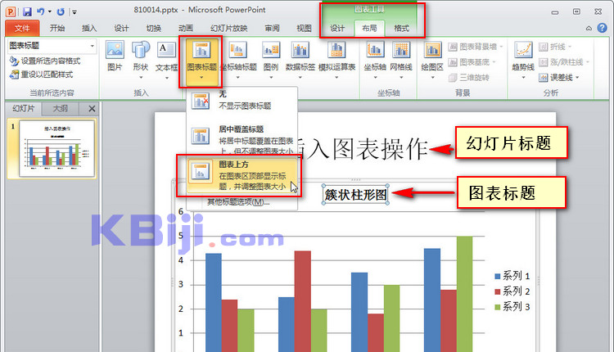The height and width of the screenshot is (352, 614).
Task: Click 设置所选内容格式 button
Action: coord(45,61)
